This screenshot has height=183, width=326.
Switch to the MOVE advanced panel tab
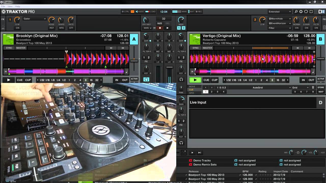(192, 87)
